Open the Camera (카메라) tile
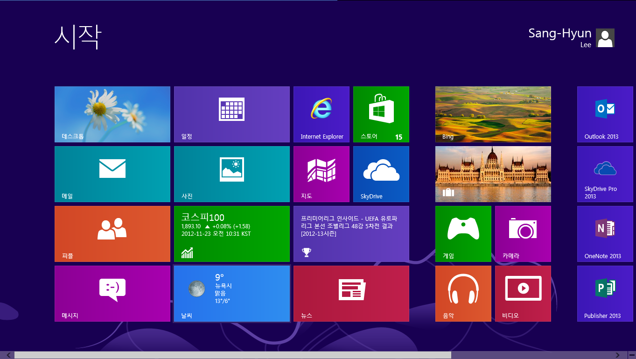 click(x=523, y=234)
